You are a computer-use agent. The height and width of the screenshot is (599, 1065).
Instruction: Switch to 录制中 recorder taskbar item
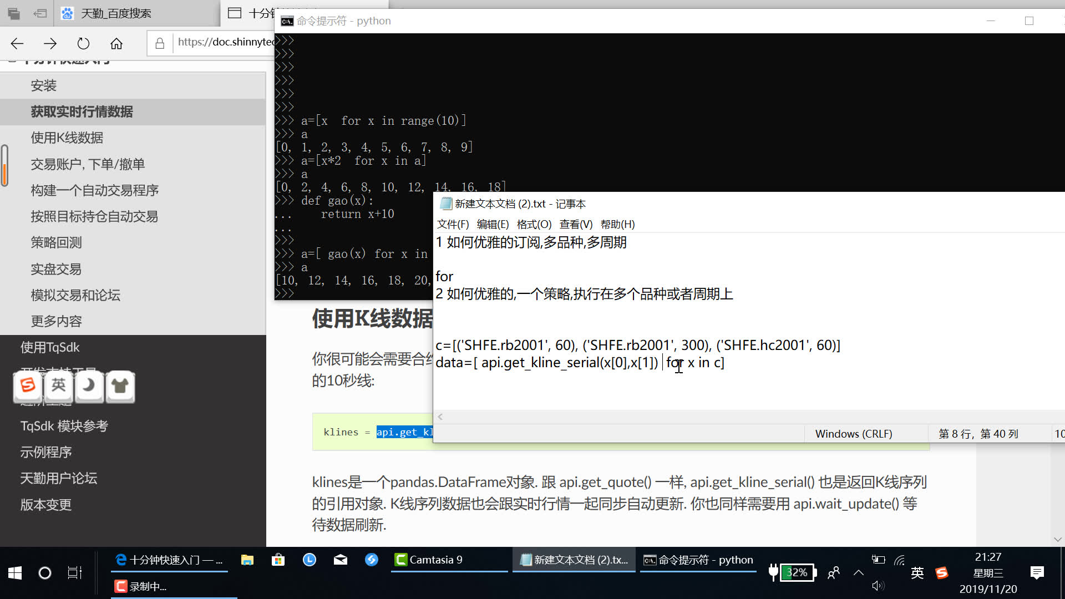pos(174,586)
